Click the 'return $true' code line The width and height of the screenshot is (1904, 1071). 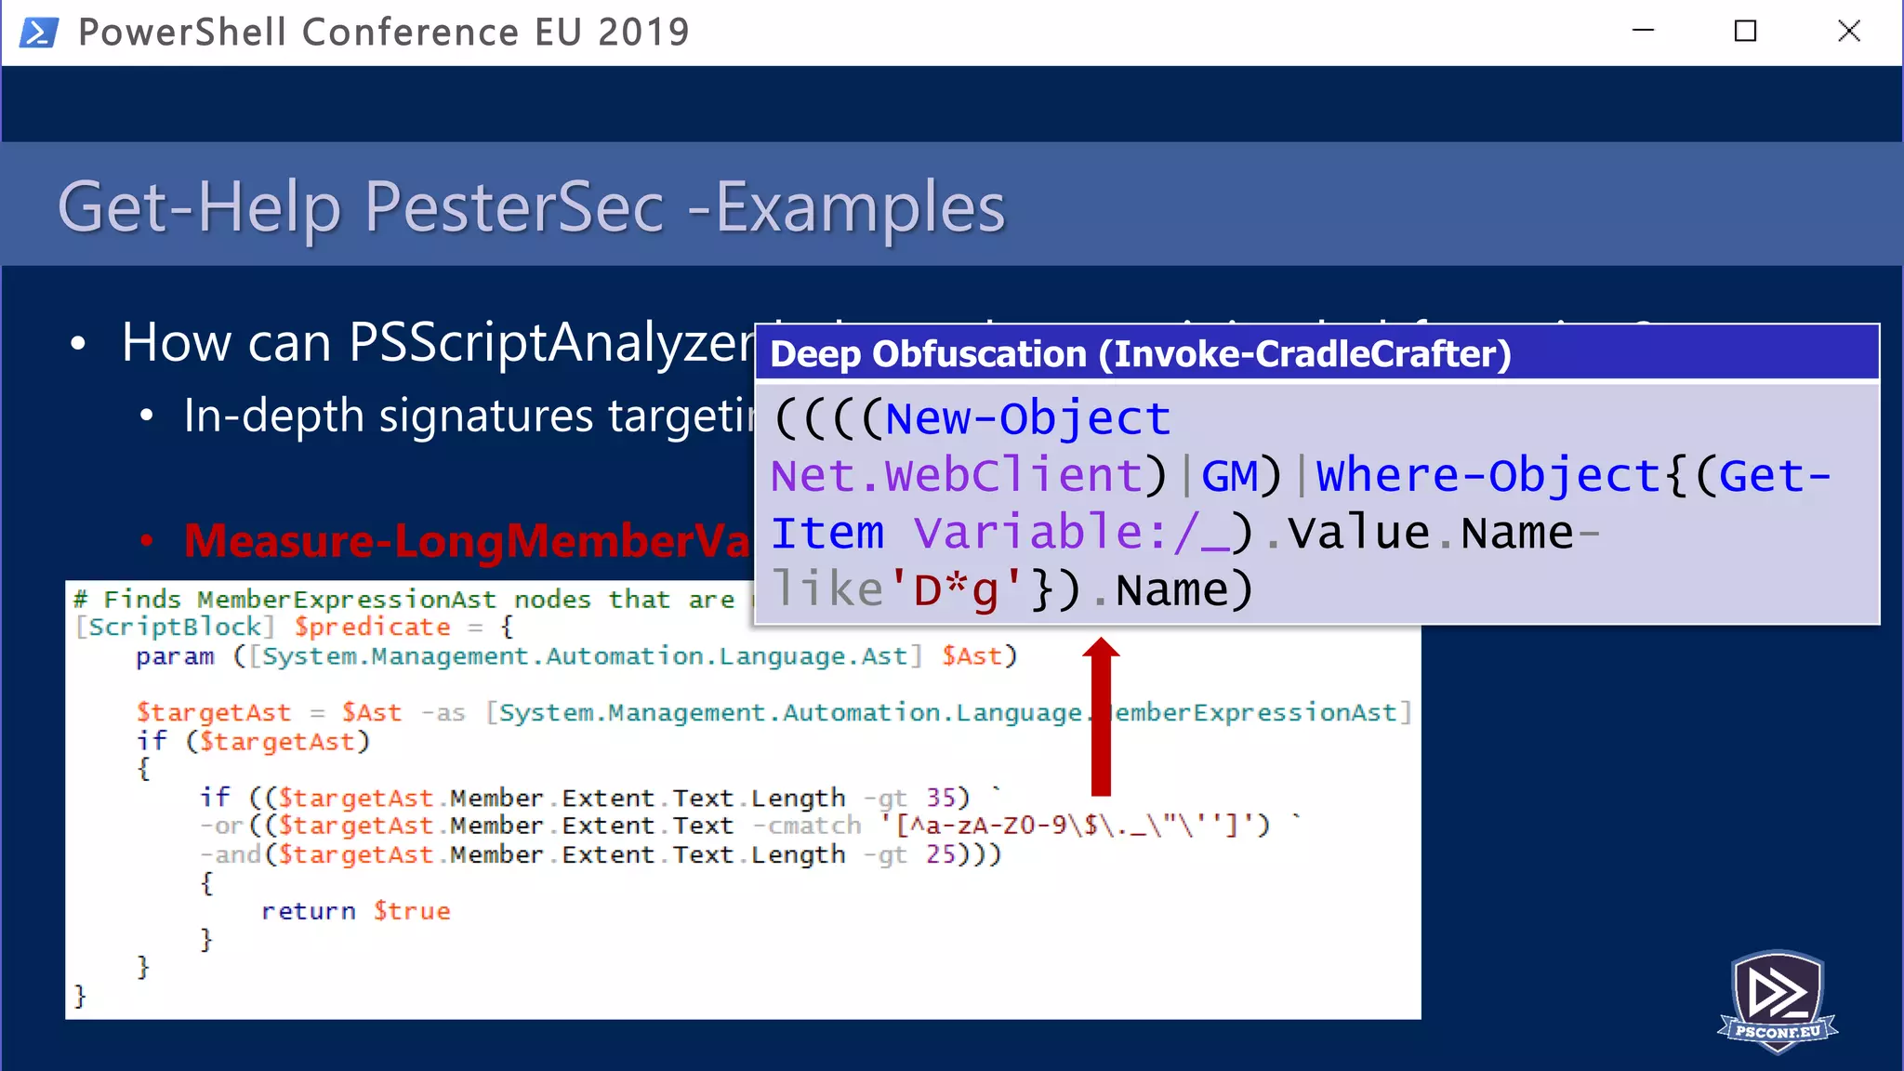(356, 911)
